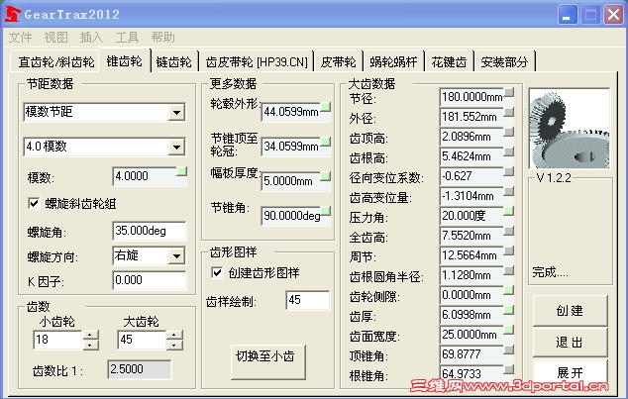Switch to the 皮带轮 tab

(339, 62)
